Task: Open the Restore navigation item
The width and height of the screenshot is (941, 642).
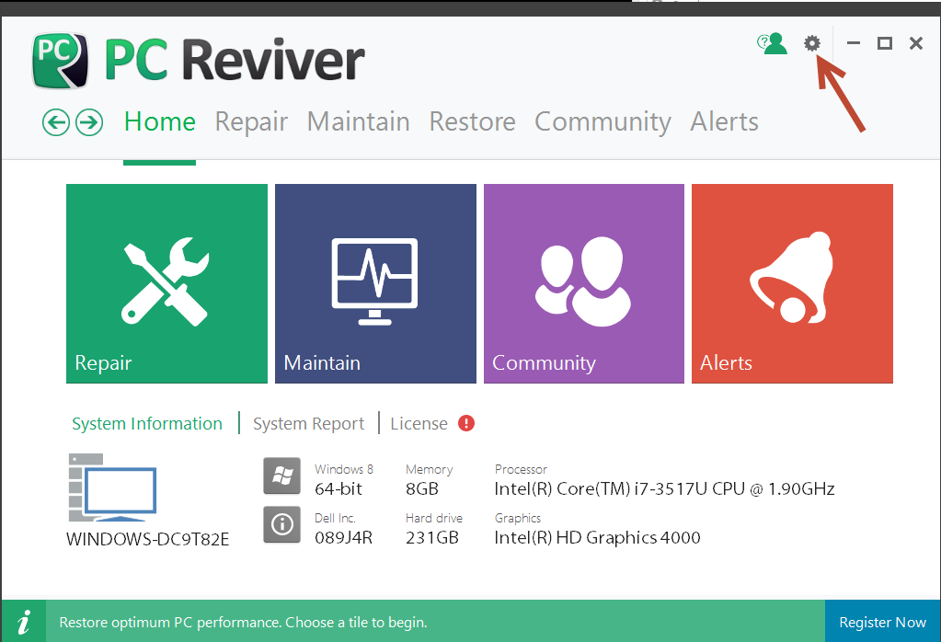Action: tap(472, 122)
